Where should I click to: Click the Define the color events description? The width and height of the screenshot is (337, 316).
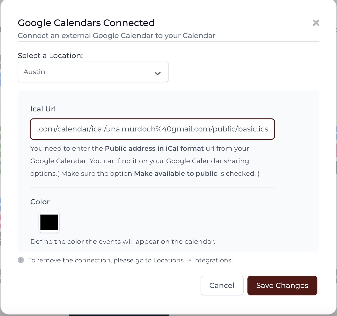123,242
